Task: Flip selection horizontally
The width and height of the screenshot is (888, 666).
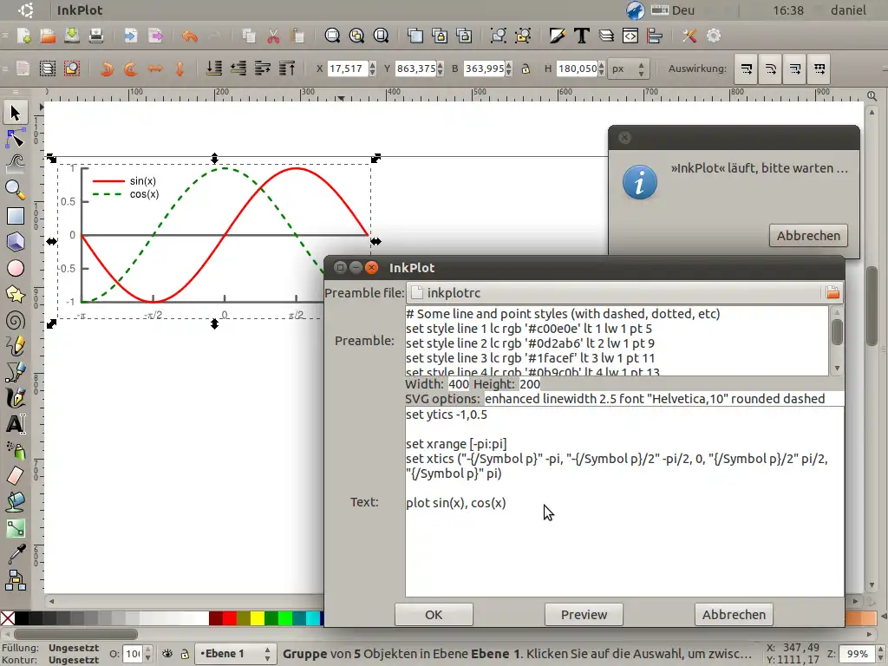Action: pyautogui.click(x=155, y=69)
